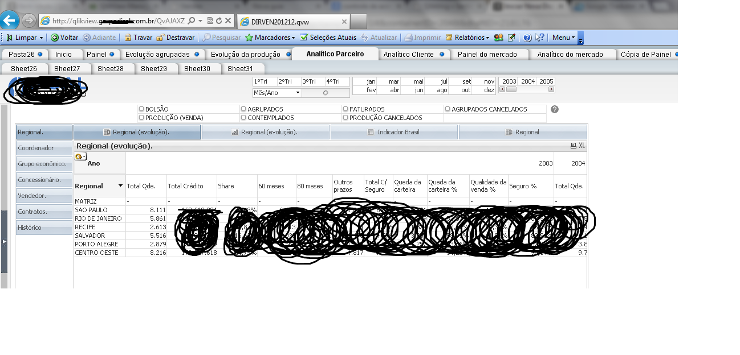Viewport: 740px width, 355px height.
Task: Close the DIRVEN201212.qvw browser tab
Action: pos(344,22)
